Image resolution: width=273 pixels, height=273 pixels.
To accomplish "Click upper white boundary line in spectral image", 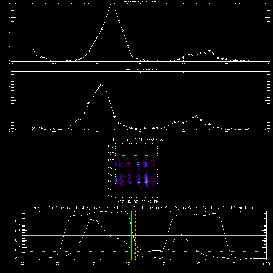I will click(137, 154).
